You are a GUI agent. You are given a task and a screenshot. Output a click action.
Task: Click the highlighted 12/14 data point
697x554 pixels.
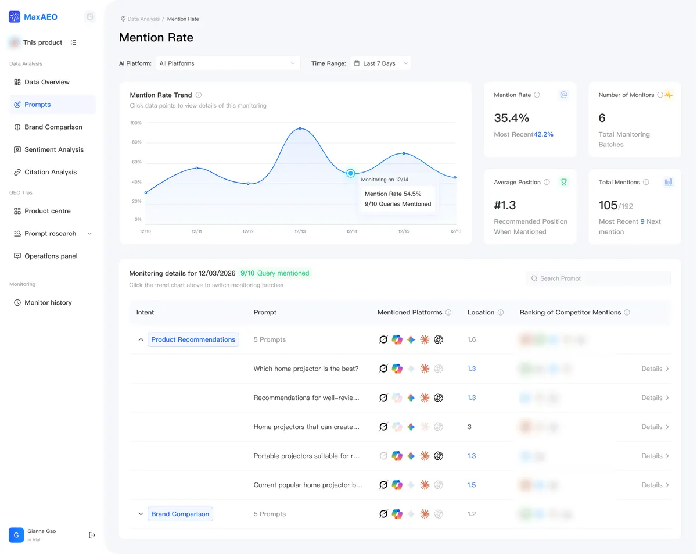coord(351,173)
